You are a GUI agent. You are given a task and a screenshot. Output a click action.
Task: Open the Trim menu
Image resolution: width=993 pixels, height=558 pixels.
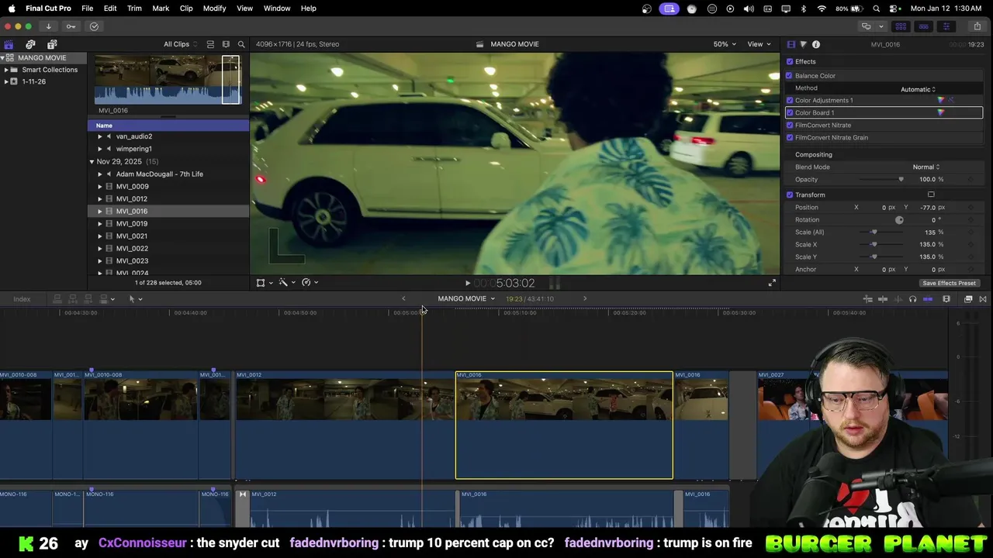coord(134,9)
